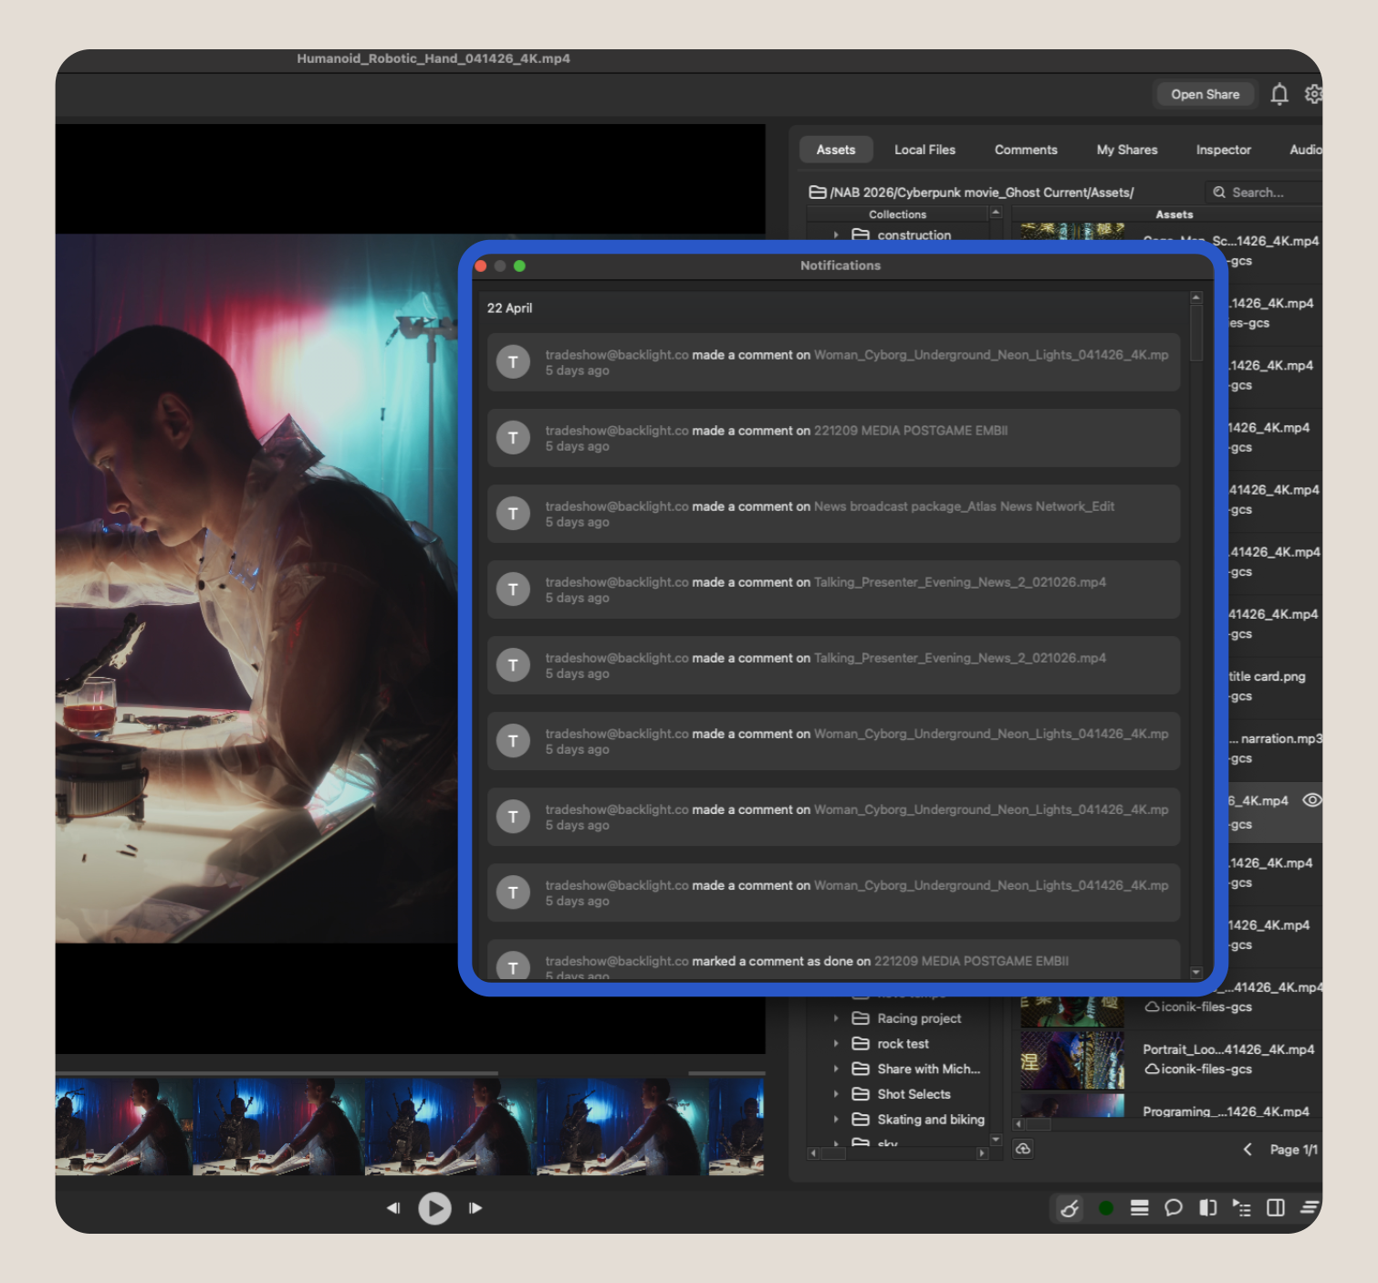Select the paintbrush annotation tool icon
The height and width of the screenshot is (1283, 1378).
coord(1070,1208)
